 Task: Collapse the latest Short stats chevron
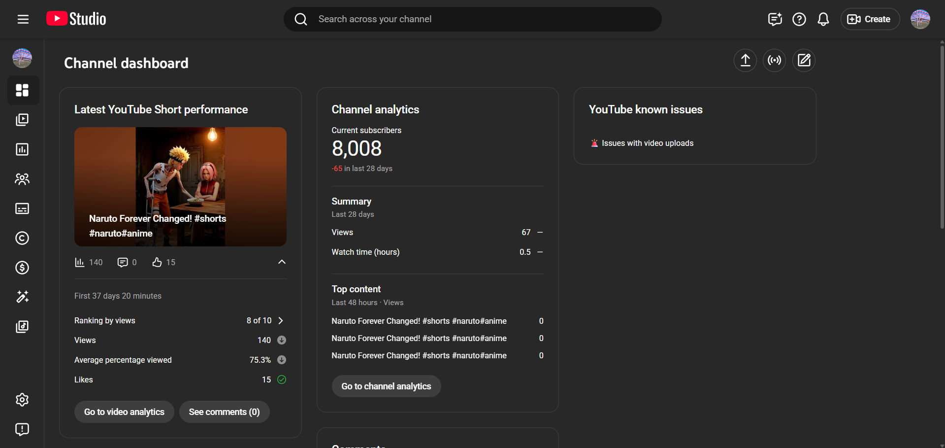point(282,262)
